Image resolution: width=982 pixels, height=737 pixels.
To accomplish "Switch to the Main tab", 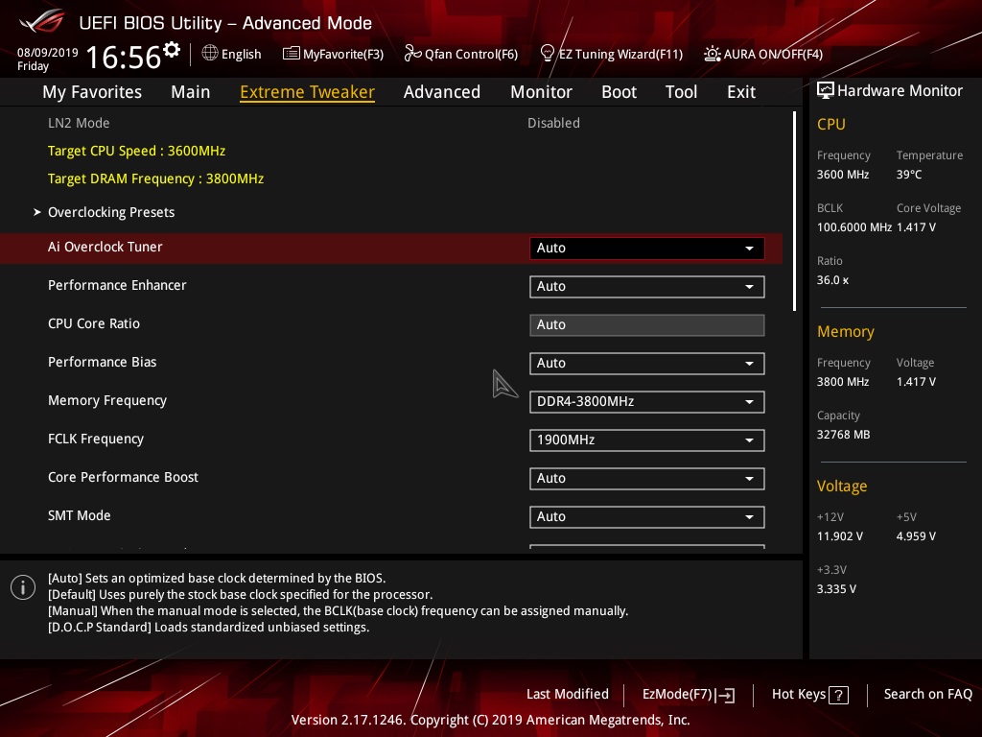I will click(191, 92).
